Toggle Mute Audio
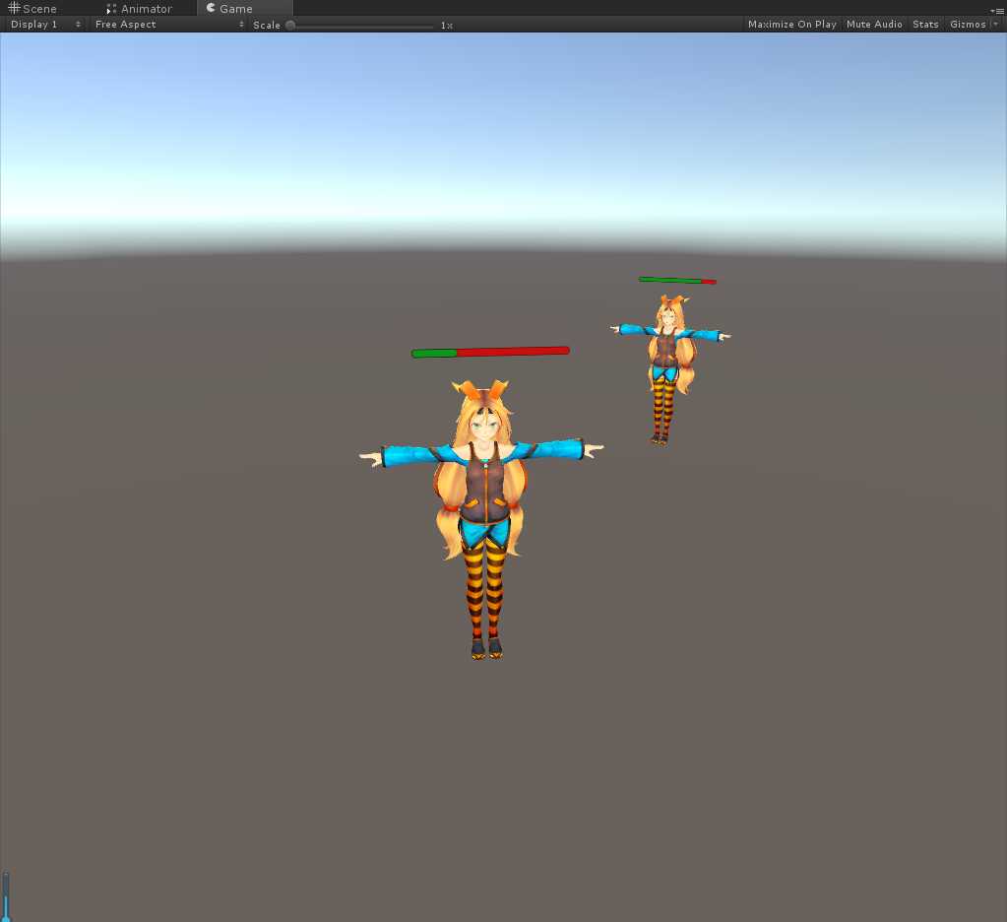Viewport: 1007px width, 922px height. [x=874, y=25]
